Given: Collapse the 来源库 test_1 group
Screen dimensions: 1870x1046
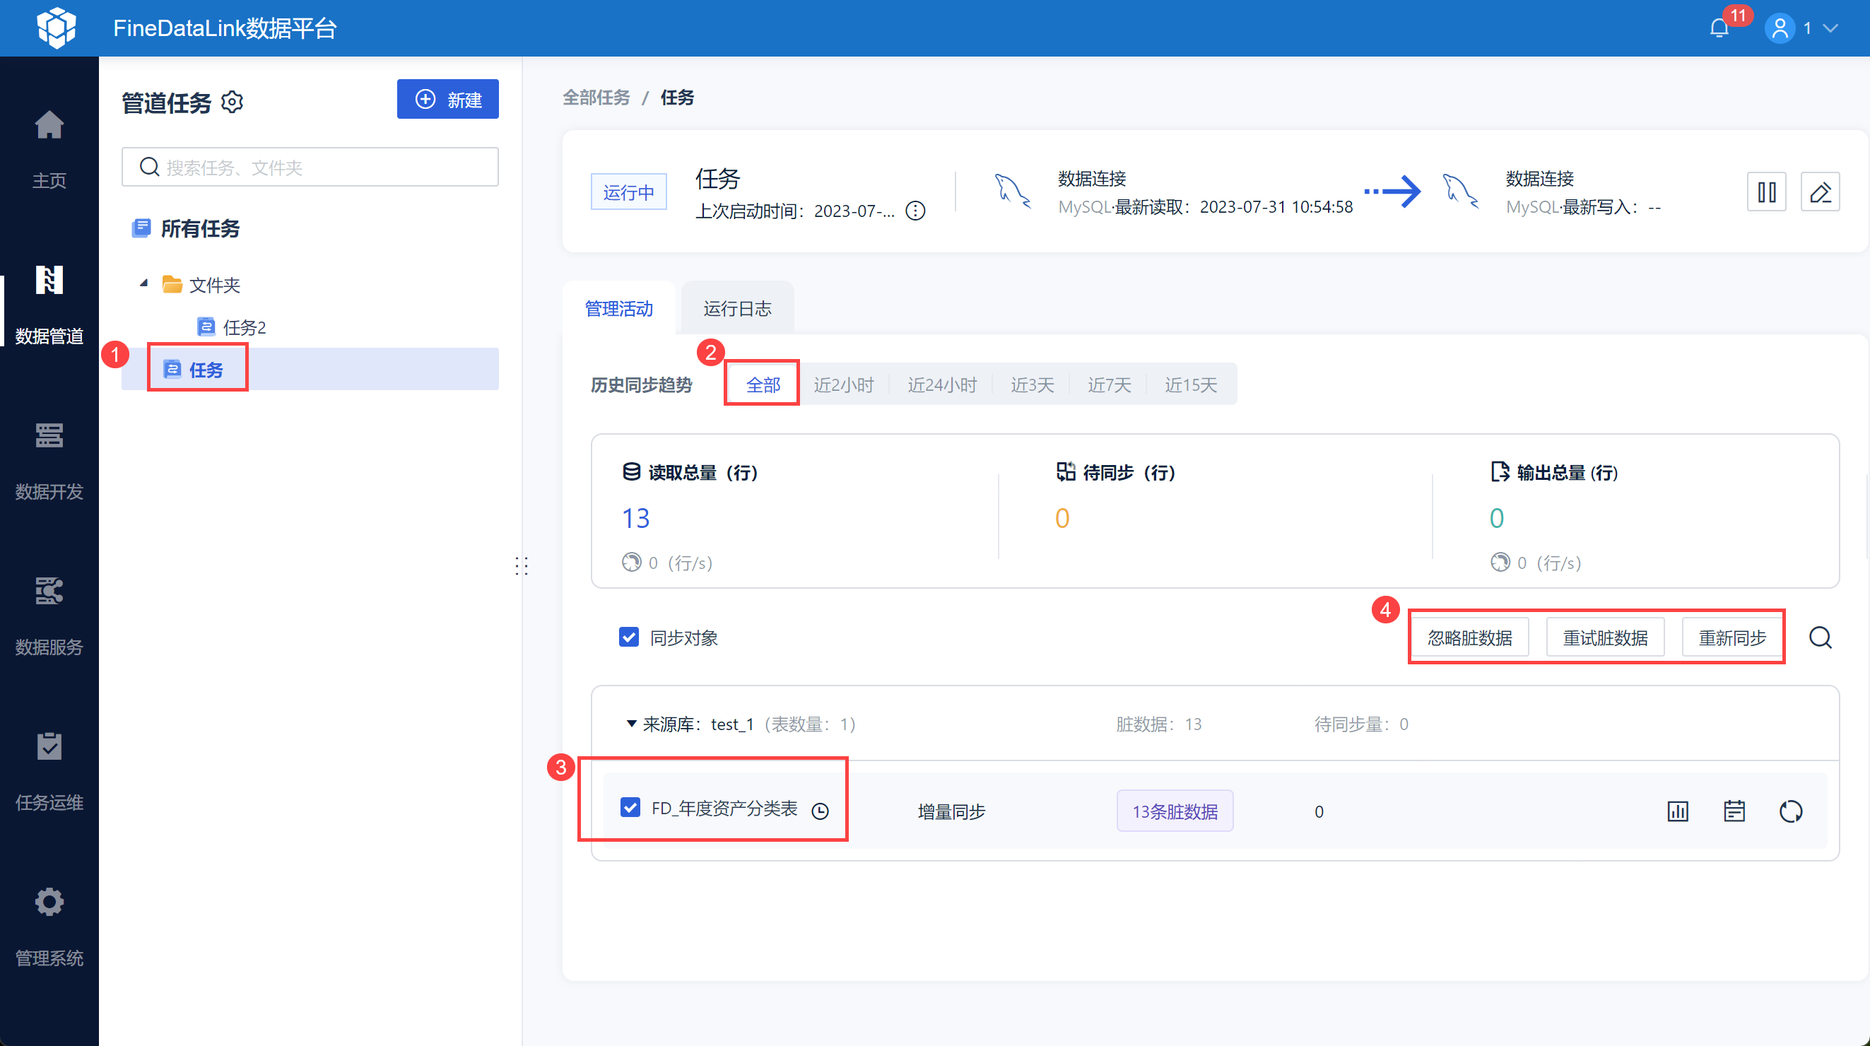Looking at the screenshot, I should point(631,724).
